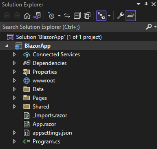This screenshot has height=149, width=157.
Task: Open Properties using the wrench icon
Action: (x=121, y=16)
